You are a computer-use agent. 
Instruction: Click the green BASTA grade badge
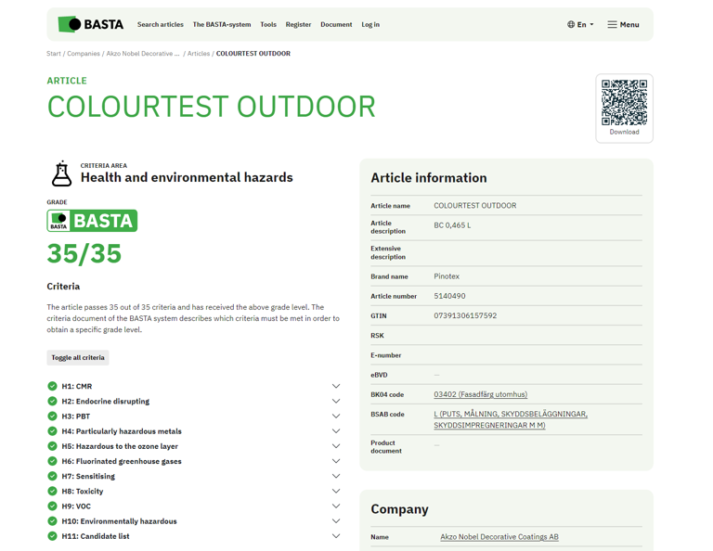pyautogui.click(x=92, y=221)
